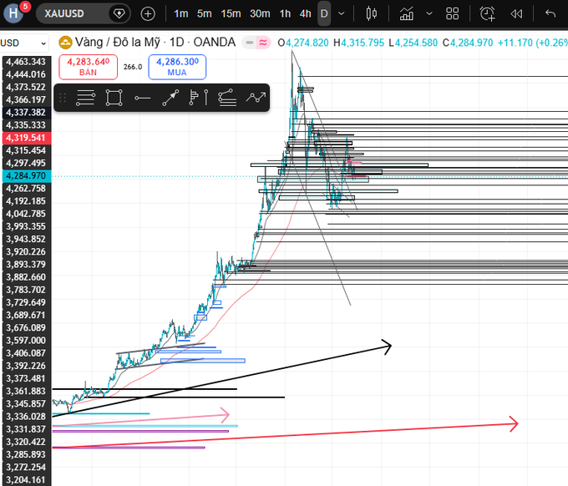Switch to the 1m timeframe
Screen dimensions: 568x486
click(x=180, y=13)
